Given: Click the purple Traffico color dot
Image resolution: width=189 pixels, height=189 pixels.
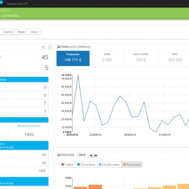Looking at the screenshot, I should click(x=62, y=164).
